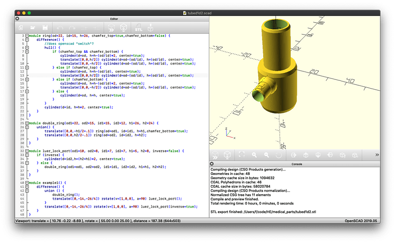Collapse the ring module at line 3
This screenshot has height=243, width=395.
tap(27, 35)
